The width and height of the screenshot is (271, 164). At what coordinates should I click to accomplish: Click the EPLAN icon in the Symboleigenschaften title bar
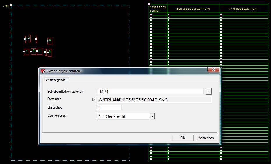pyautogui.click(x=43, y=71)
